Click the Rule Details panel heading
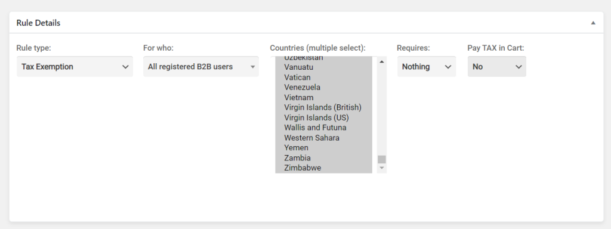The image size is (611, 229). [x=38, y=23]
